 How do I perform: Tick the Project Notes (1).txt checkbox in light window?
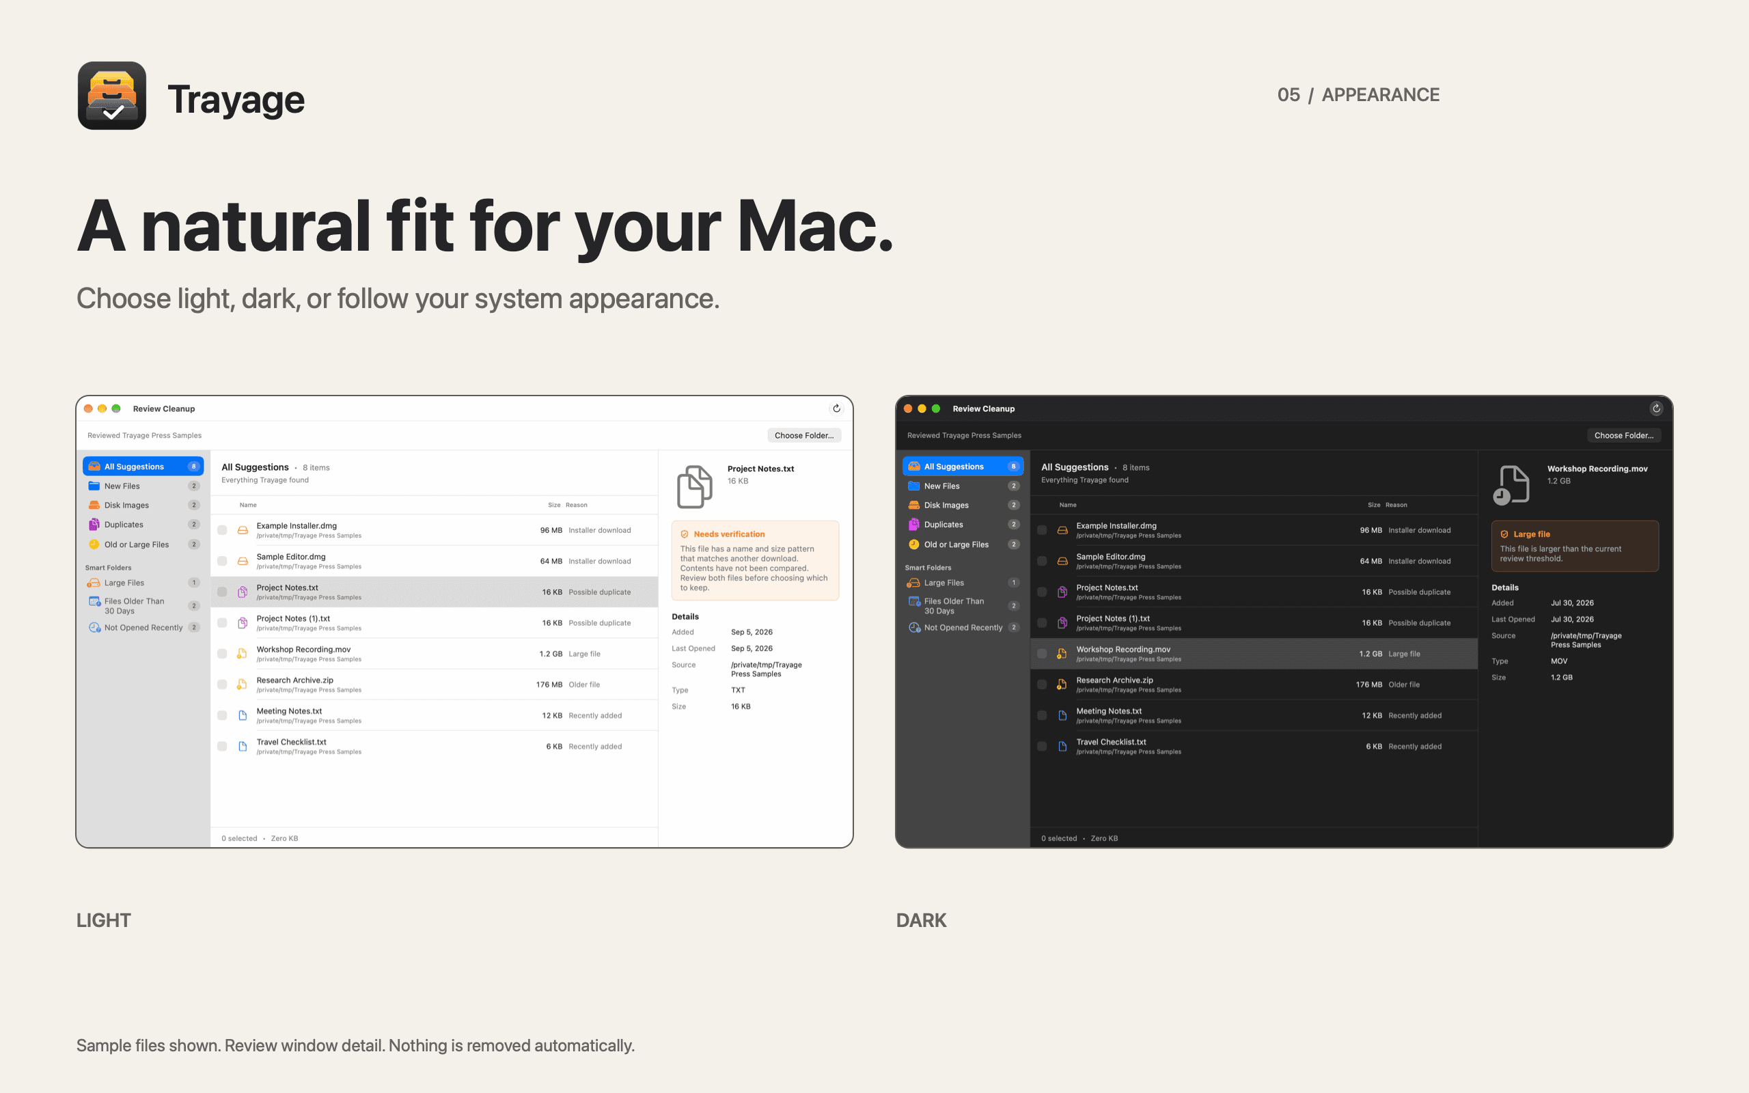223,623
